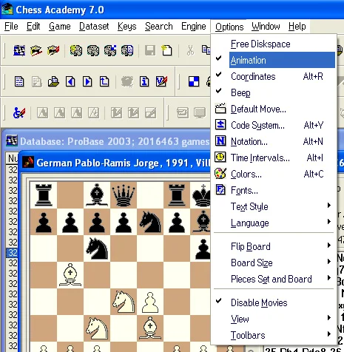Click the palette Colors icon

pos(220,174)
